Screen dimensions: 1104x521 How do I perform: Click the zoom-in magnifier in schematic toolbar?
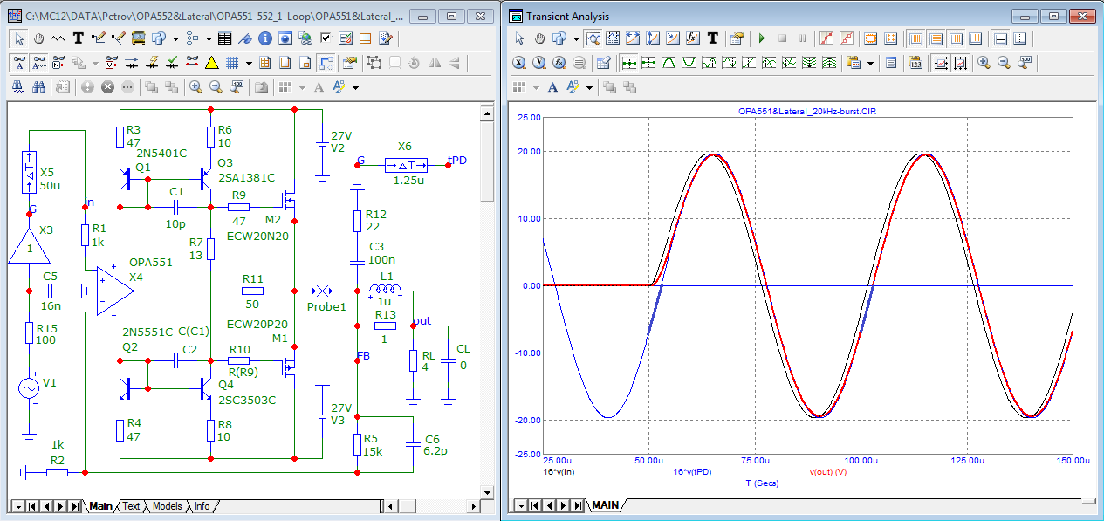(195, 87)
